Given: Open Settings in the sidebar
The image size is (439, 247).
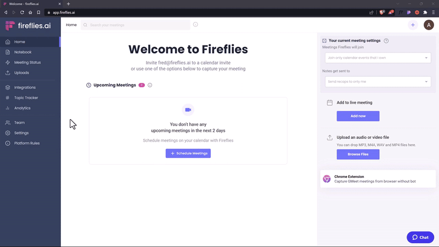Looking at the screenshot, I should [30, 133].
